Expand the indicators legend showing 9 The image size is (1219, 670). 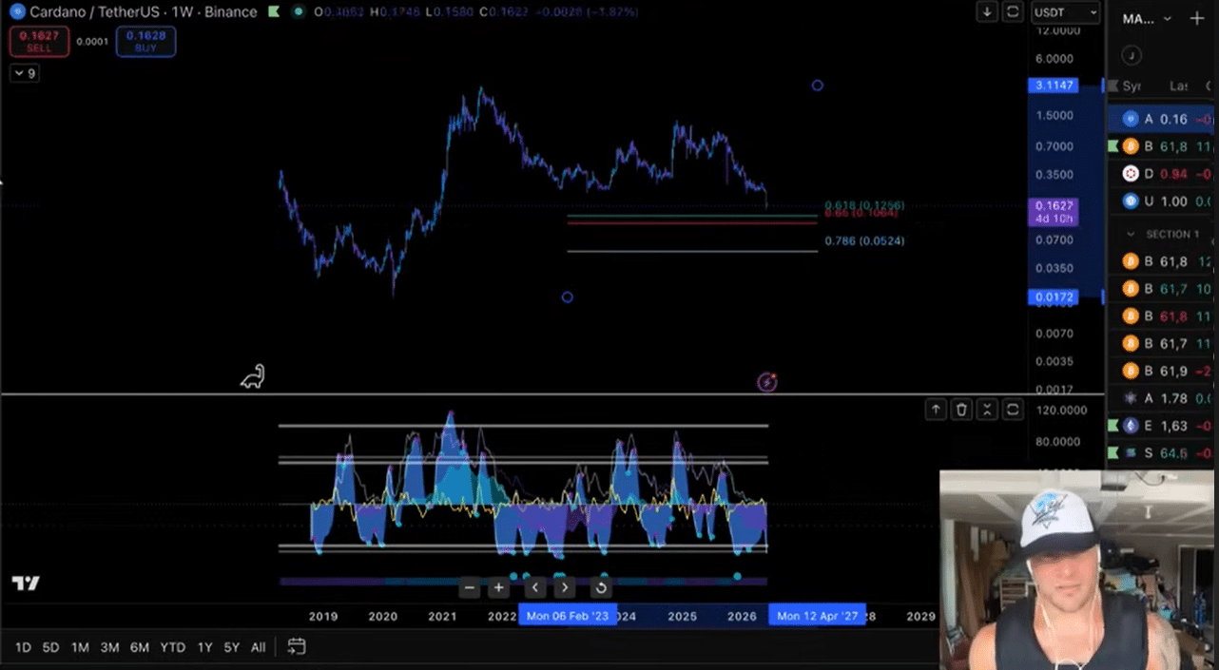[x=25, y=73]
